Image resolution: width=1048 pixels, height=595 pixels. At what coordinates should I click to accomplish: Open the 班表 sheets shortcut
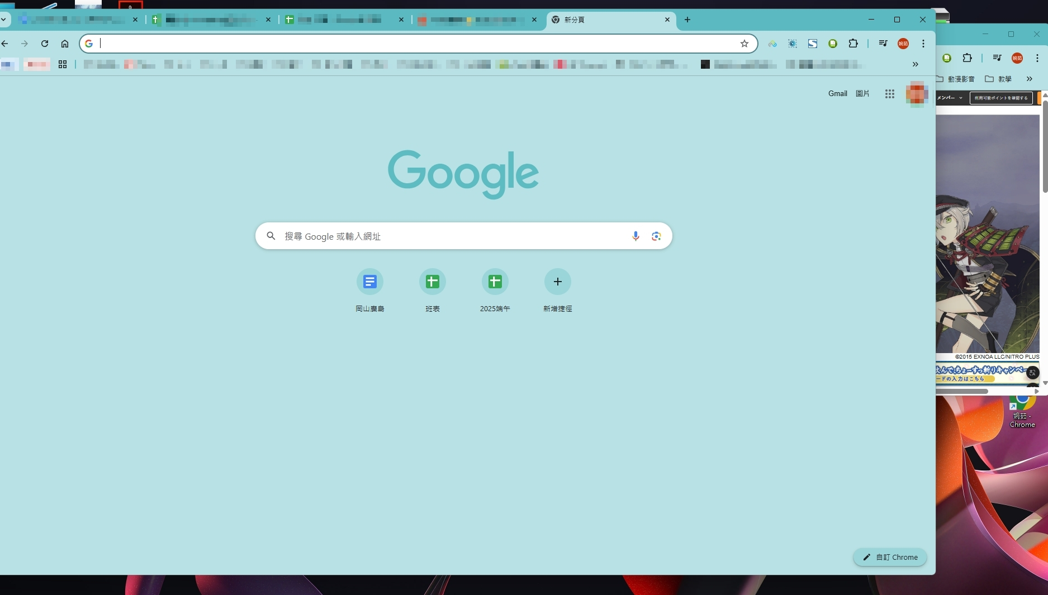coord(433,291)
